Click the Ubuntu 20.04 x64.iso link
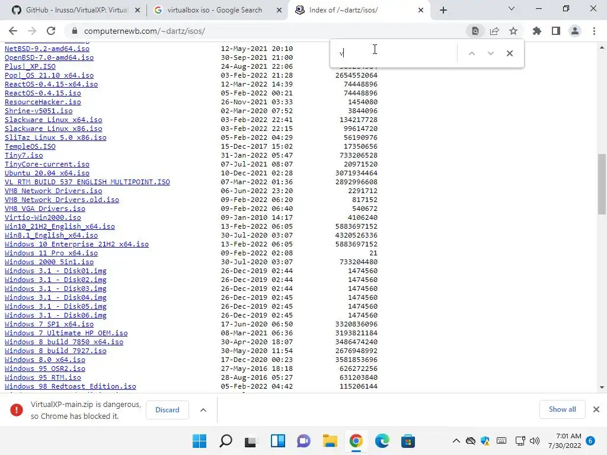The height and width of the screenshot is (455, 607). [x=47, y=173]
